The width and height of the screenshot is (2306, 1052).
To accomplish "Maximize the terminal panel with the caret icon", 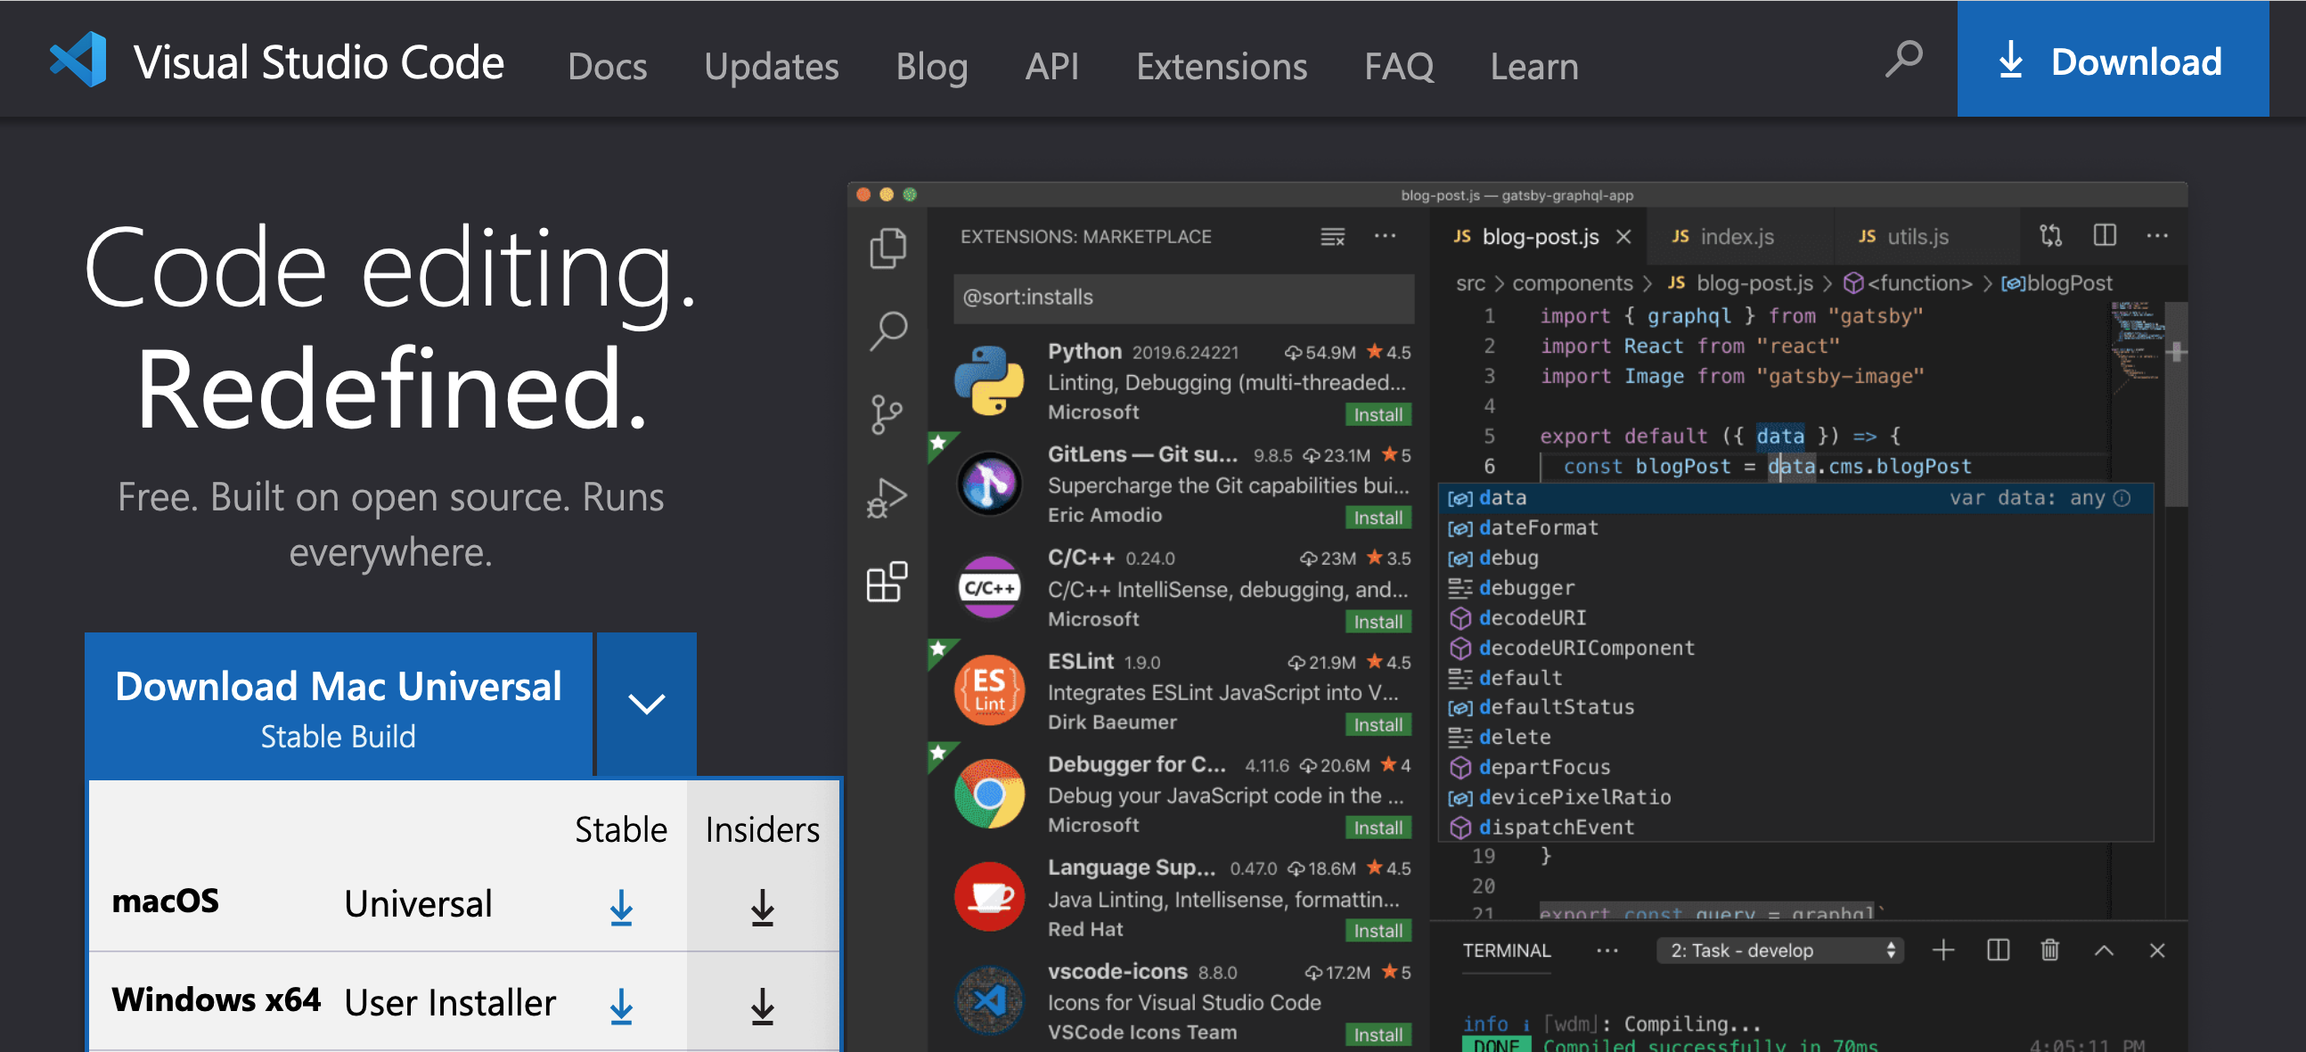I will [x=2104, y=950].
